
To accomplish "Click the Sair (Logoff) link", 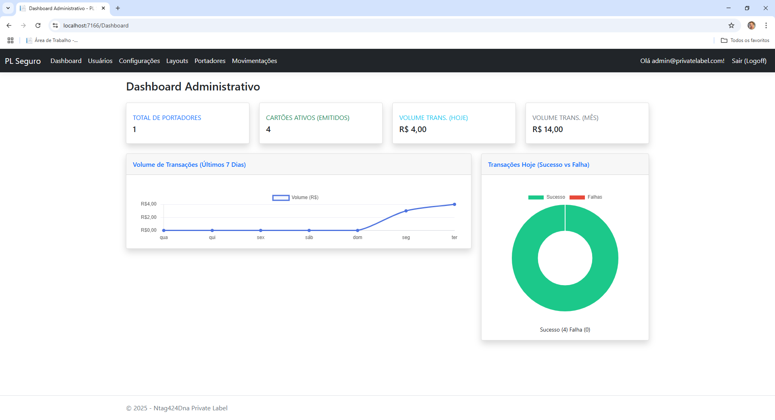I will pyautogui.click(x=749, y=61).
